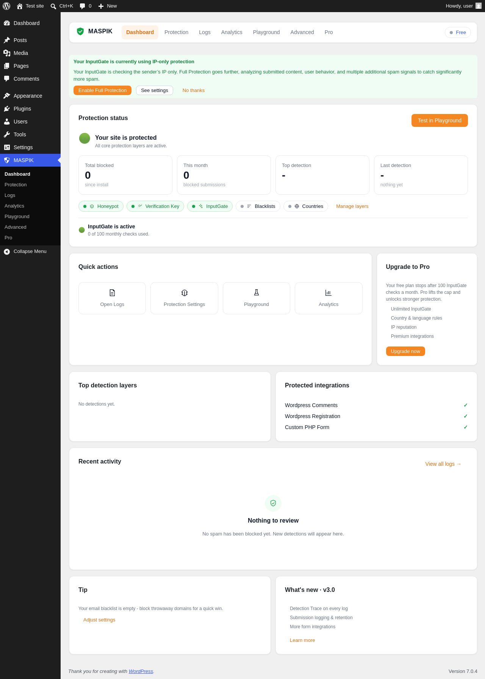Image resolution: width=485 pixels, height=679 pixels.
Task: Open Protection in MASPIK submenu
Action: (30, 185)
